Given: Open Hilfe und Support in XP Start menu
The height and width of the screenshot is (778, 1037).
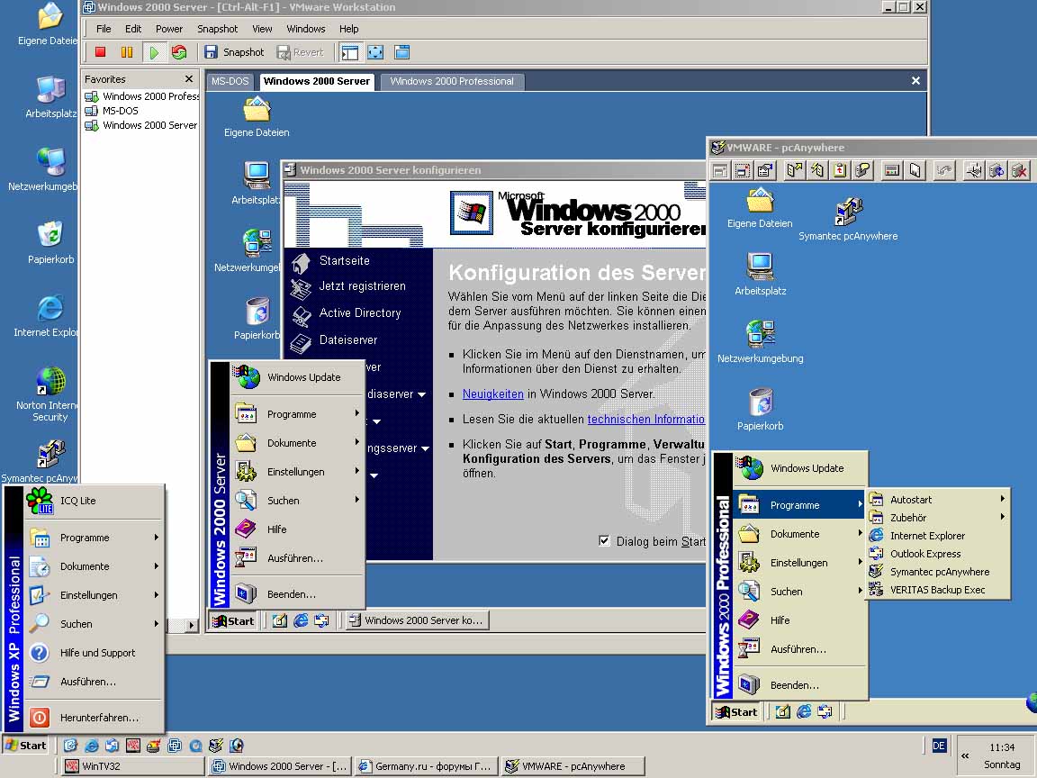Looking at the screenshot, I should pyautogui.click(x=94, y=653).
